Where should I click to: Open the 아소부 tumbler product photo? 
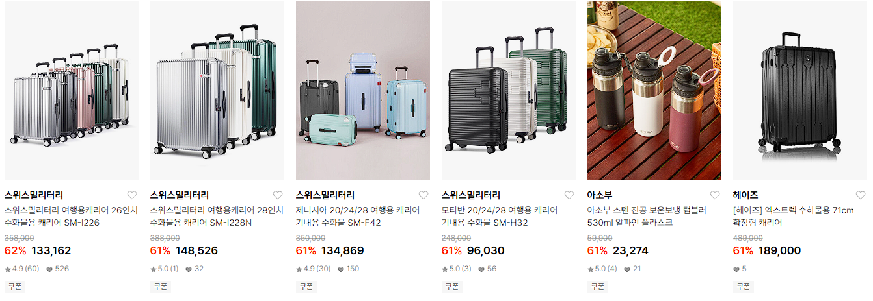coord(654,90)
